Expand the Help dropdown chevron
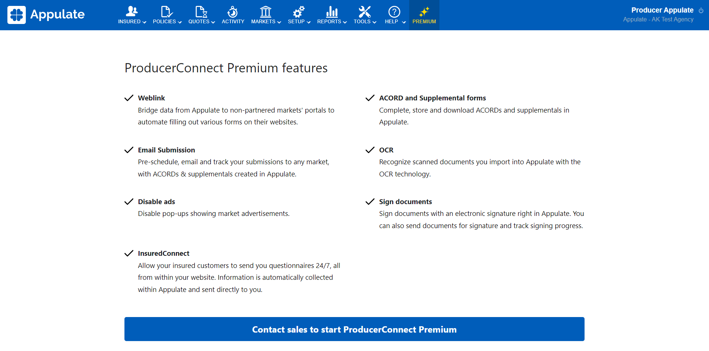Viewport: 709px width, 351px height. coord(404,22)
